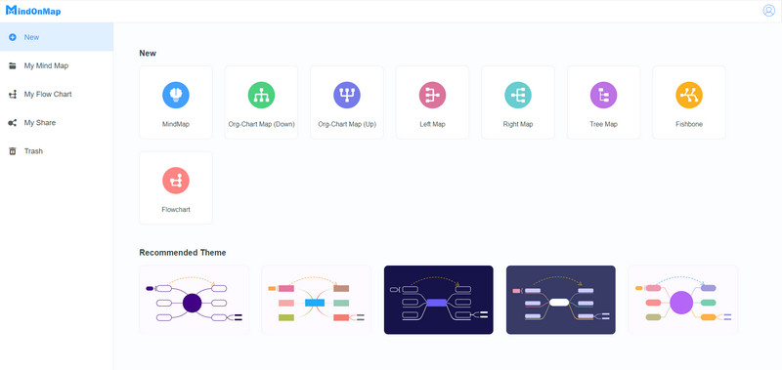Choose the white theme with dark purple circle
The width and height of the screenshot is (782, 370).
pyautogui.click(x=194, y=300)
